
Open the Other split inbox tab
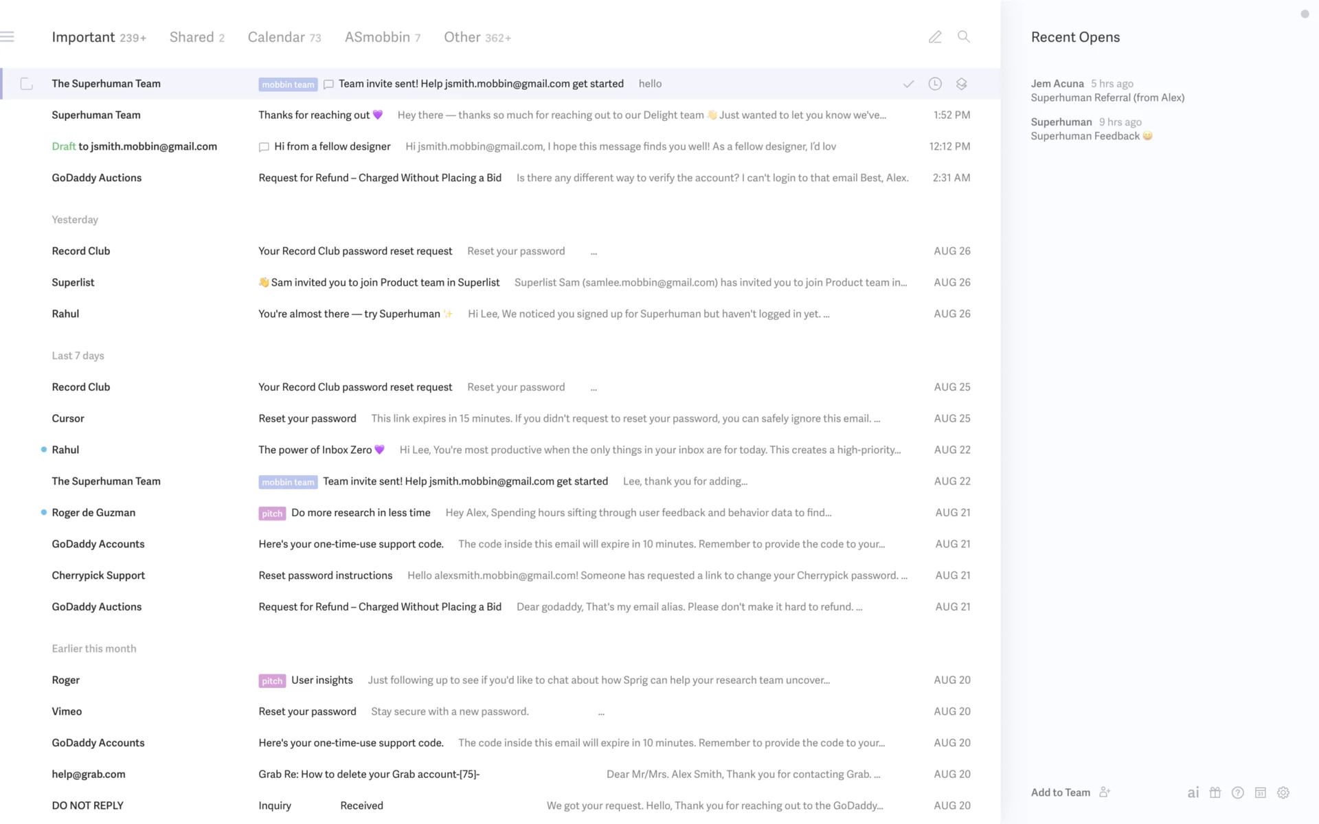[x=477, y=37]
